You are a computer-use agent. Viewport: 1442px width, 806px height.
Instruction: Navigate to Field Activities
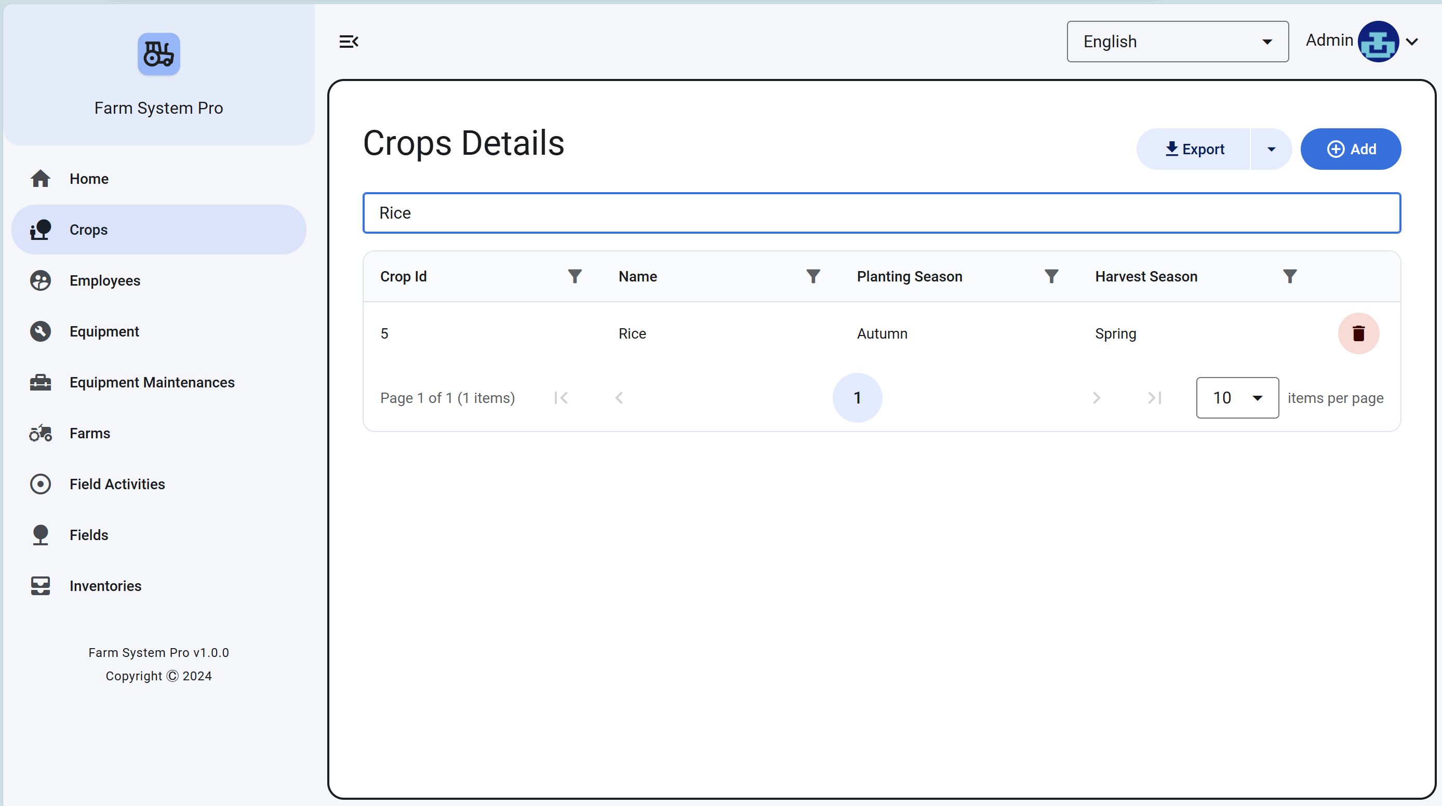click(117, 484)
